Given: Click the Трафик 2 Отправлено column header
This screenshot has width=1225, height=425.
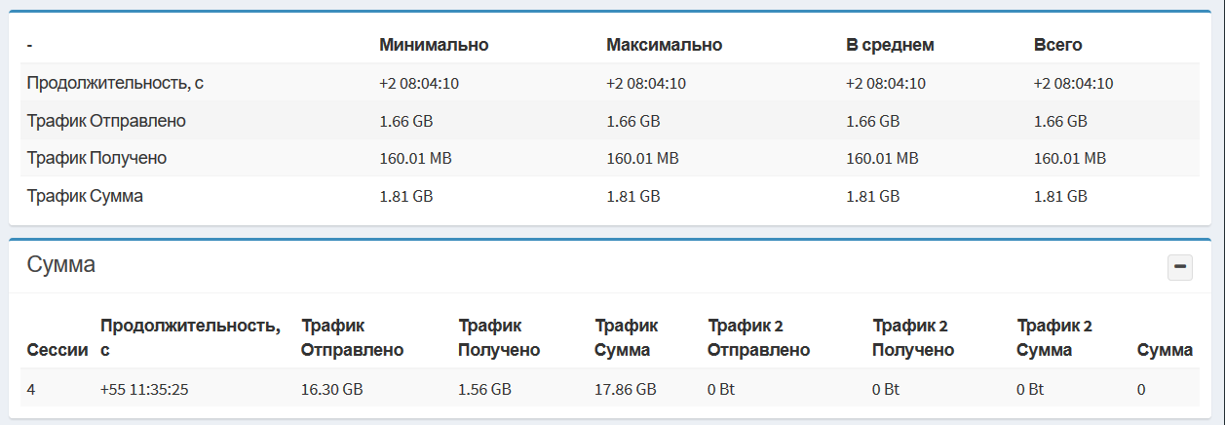Looking at the screenshot, I should (x=758, y=337).
